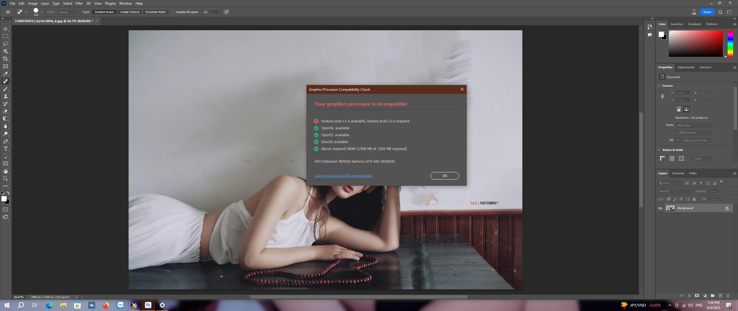The height and width of the screenshot is (311, 738).
Task: Select the Lasso tool
Action: coord(5,44)
